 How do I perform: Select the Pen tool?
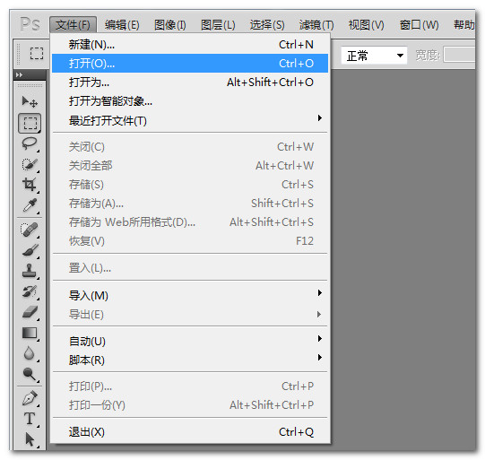pos(30,398)
